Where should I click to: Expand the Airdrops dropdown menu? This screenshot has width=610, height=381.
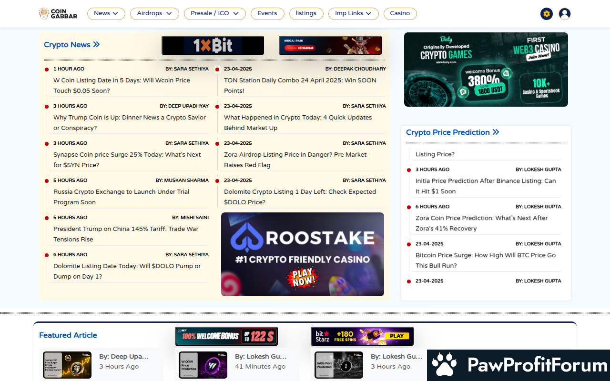click(154, 13)
